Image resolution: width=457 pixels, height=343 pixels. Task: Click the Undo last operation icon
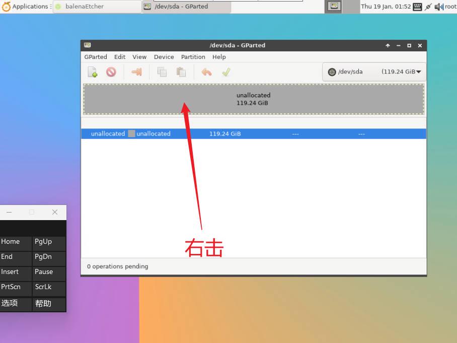pyautogui.click(x=207, y=72)
